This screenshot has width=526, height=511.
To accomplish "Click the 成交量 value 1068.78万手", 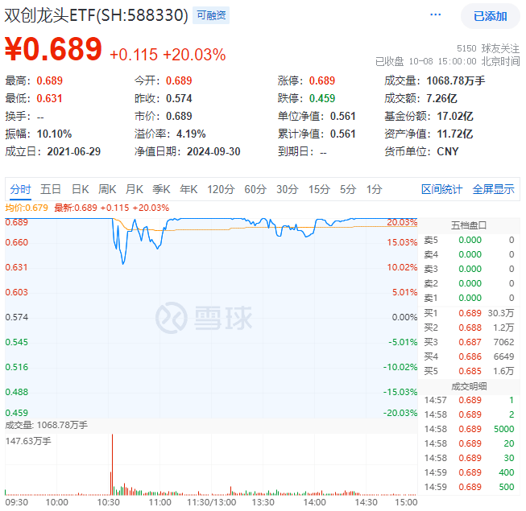I will [456, 80].
